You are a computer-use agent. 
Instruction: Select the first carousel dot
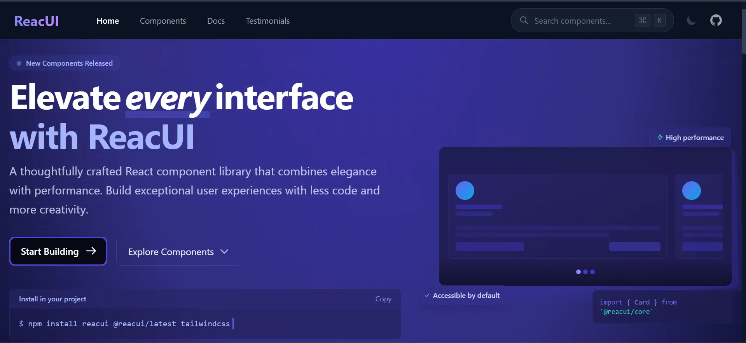click(x=578, y=272)
